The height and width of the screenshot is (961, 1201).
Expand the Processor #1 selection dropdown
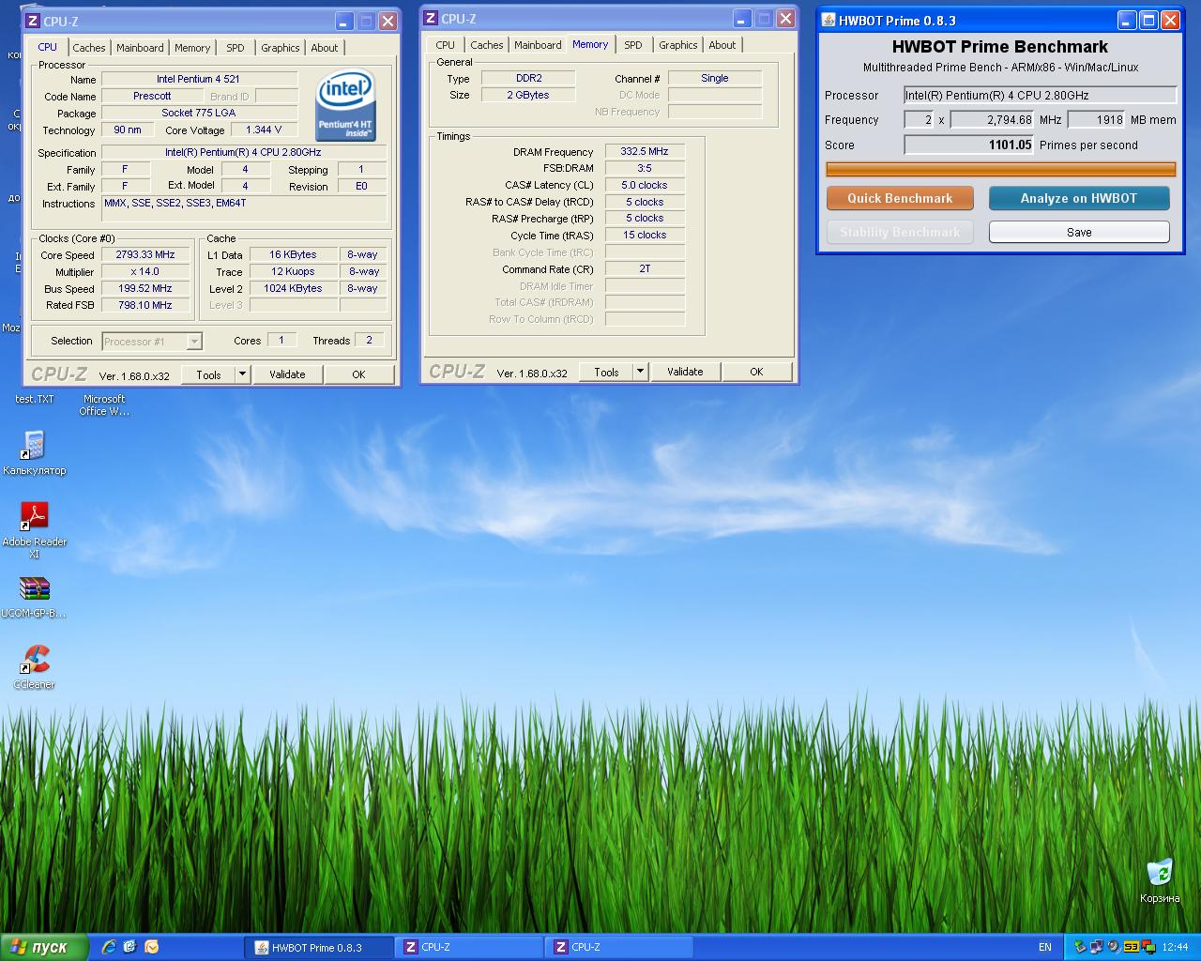click(194, 342)
